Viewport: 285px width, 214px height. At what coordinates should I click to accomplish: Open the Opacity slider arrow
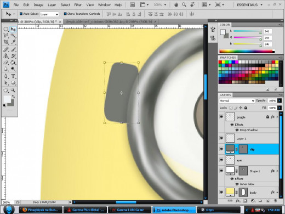(x=280, y=100)
